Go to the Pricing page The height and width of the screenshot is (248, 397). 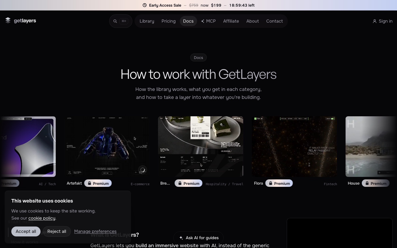tap(168, 21)
